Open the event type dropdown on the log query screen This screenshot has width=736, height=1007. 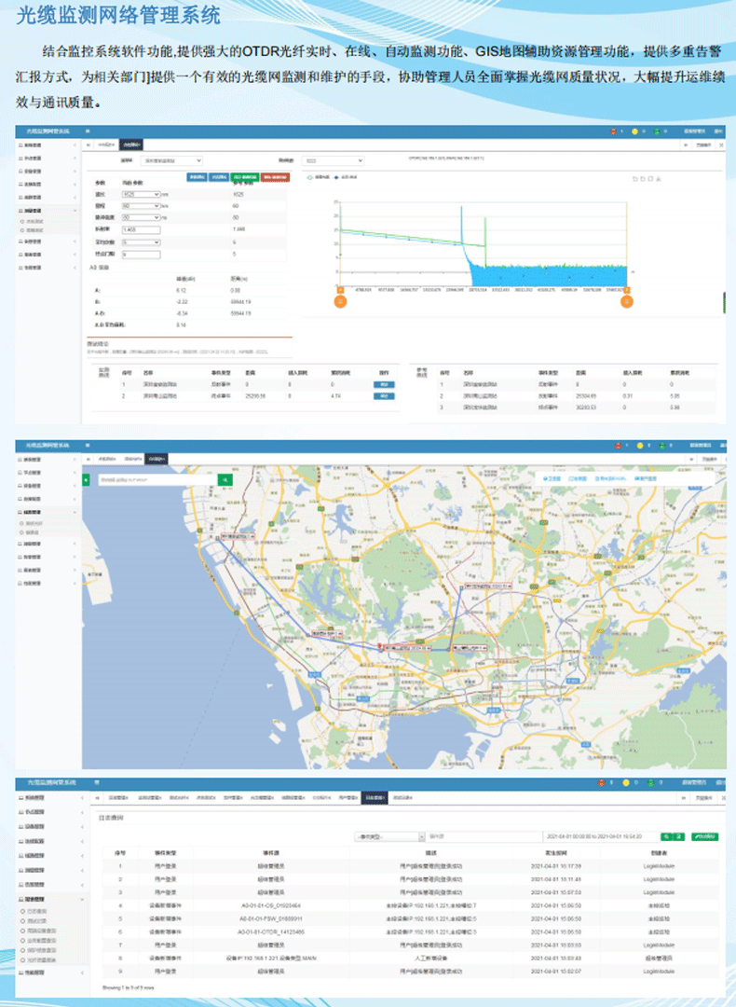coord(390,836)
